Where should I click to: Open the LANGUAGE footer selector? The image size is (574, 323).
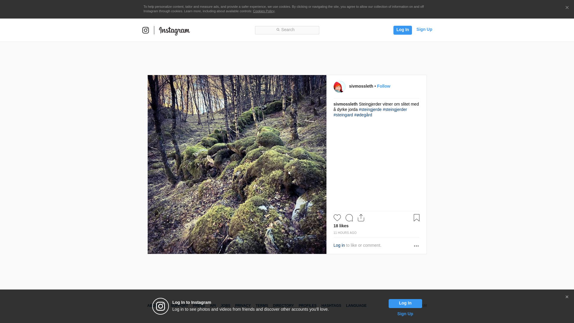[356, 306]
